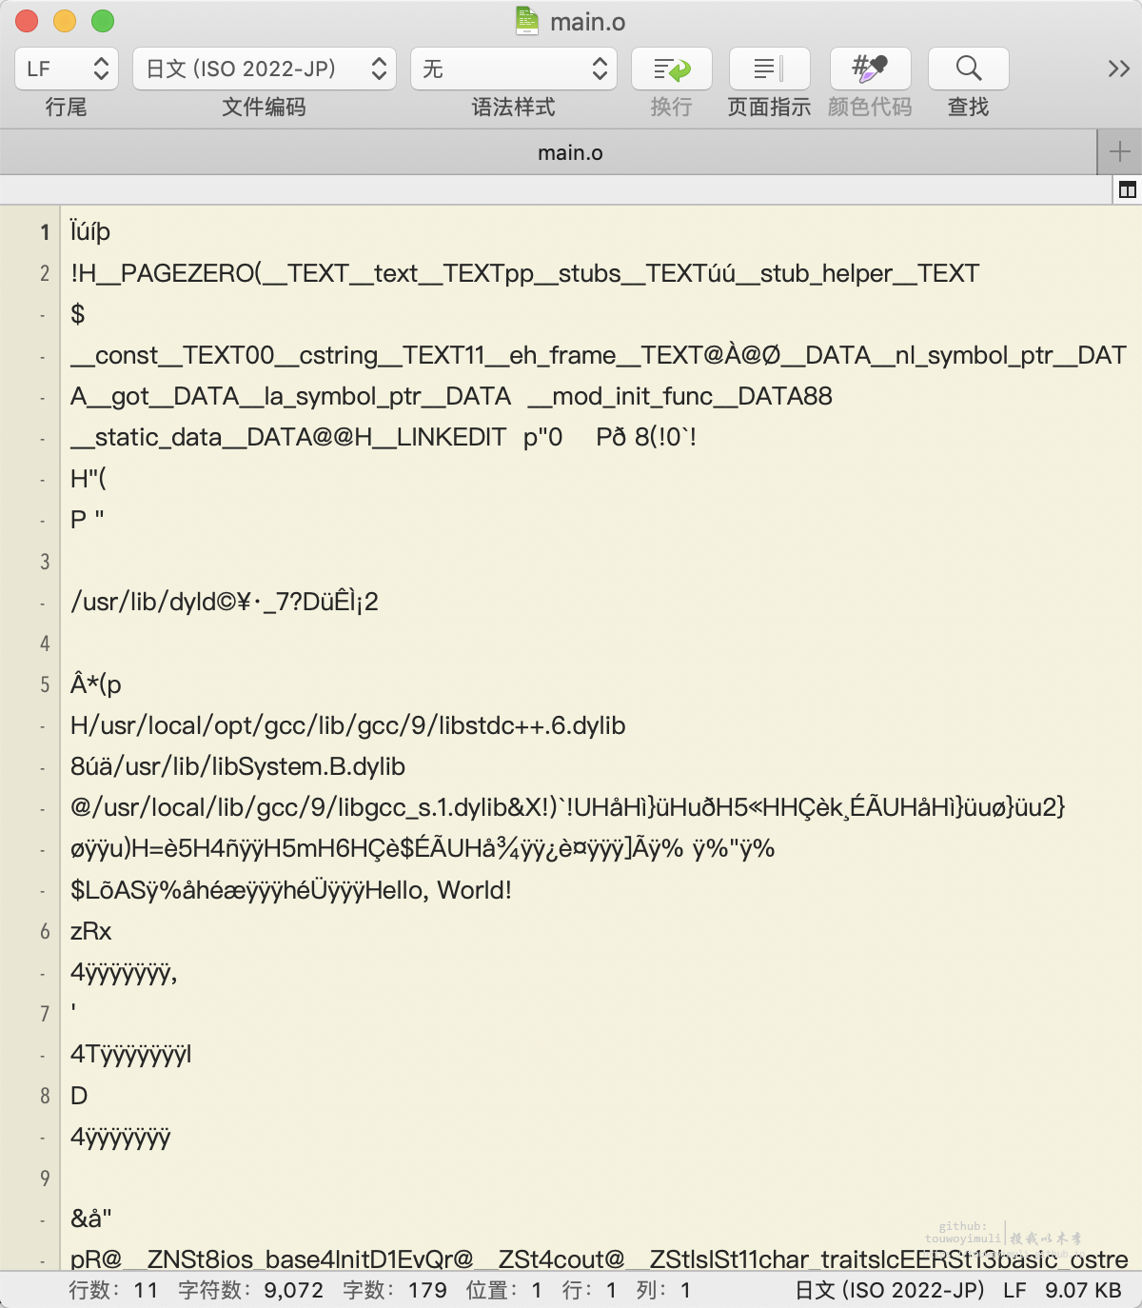Click the green maximize window button
The height and width of the screenshot is (1308, 1142).
tap(103, 21)
